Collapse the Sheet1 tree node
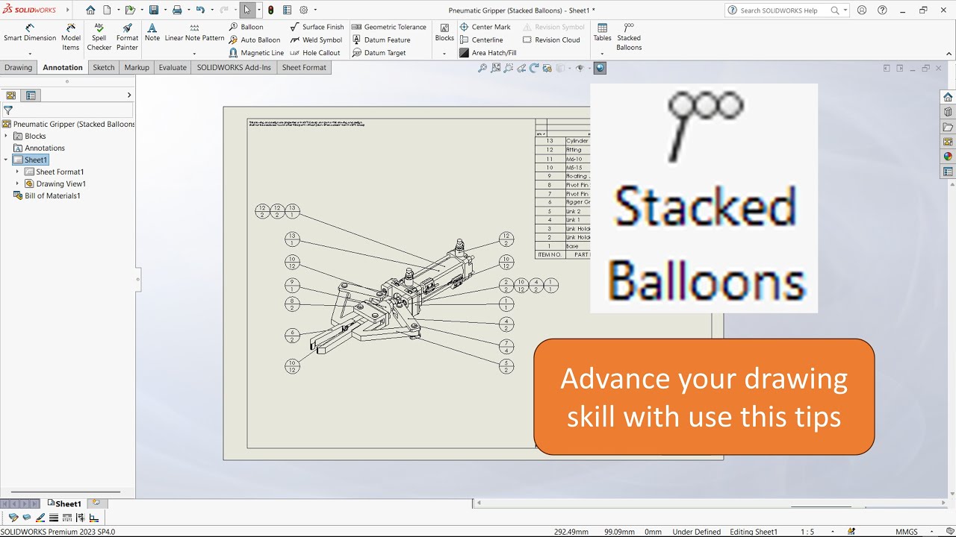956x537 pixels. coord(6,160)
